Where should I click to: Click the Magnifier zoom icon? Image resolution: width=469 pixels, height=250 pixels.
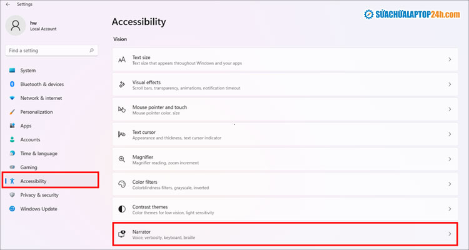click(122, 159)
